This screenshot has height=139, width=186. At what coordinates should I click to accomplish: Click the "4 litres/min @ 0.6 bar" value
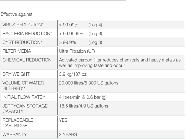[83, 97]
